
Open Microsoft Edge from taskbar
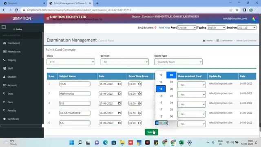(x=105, y=143)
